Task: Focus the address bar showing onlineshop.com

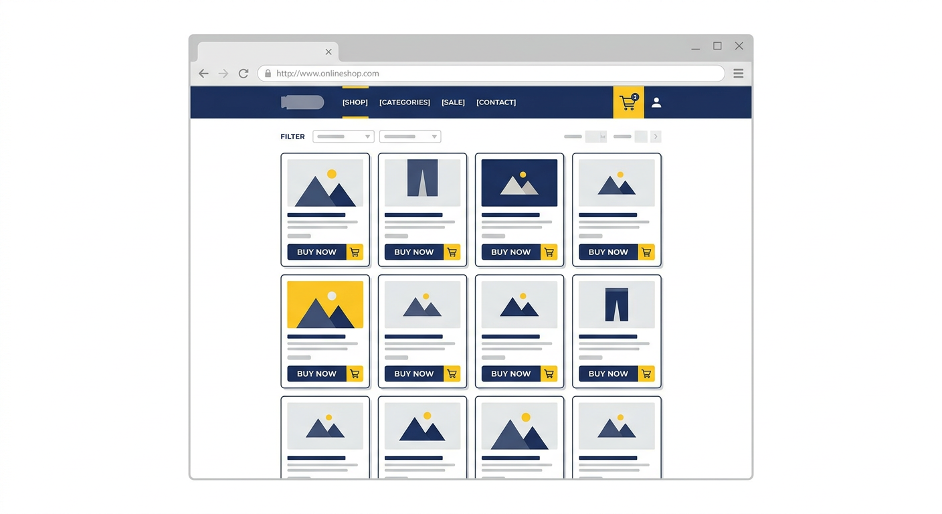Action: 491,74
